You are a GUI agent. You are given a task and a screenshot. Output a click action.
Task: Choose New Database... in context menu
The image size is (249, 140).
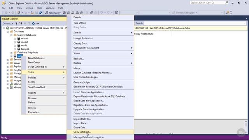pos(44,58)
